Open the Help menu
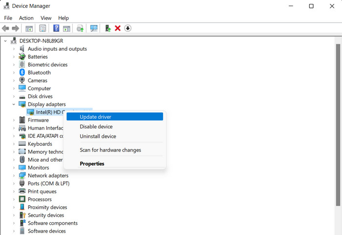The image size is (342, 235). (x=64, y=18)
